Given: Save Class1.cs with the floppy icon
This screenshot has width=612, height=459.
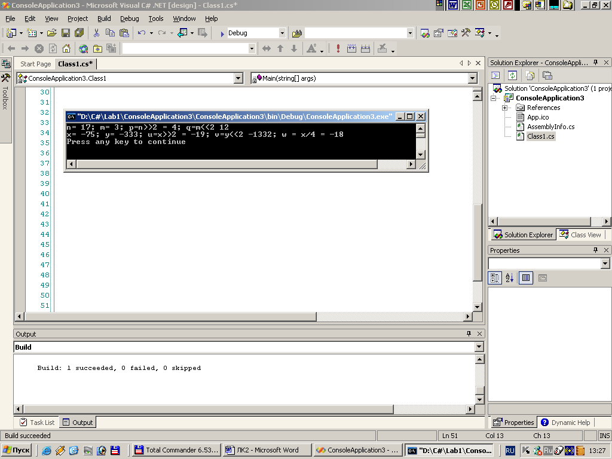Looking at the screenshot, I should point(66,33).
